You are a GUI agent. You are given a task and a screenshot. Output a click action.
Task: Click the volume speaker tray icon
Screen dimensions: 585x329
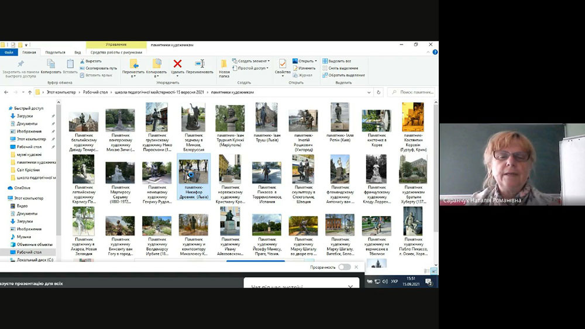385,282
